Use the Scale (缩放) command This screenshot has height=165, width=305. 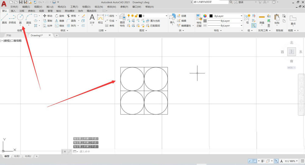coord(59,26)
